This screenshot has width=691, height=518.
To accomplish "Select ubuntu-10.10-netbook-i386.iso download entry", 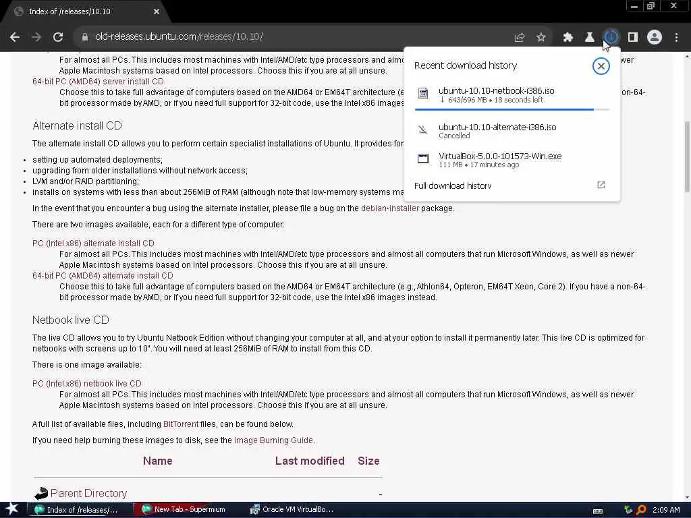I will (512, 94).
